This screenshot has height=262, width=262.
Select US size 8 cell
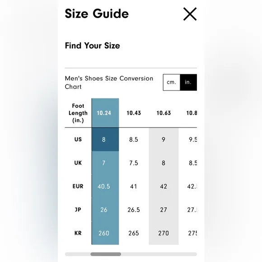[105, 140]
